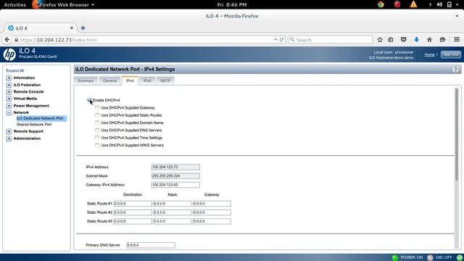
Task: Focus the URL address bar
Action: coord(145,40)
